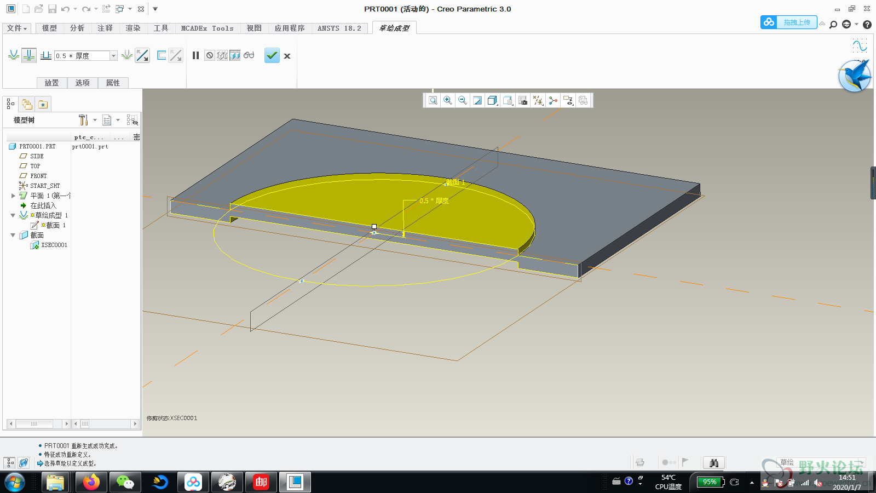
Task: Click inside the 0.5 * 厚度 value field
Action: tap(82, 55)
